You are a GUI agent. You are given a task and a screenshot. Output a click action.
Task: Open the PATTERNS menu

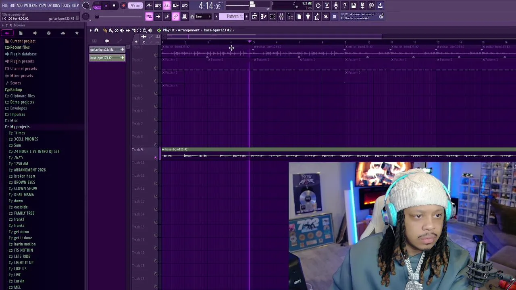(31, 5)
